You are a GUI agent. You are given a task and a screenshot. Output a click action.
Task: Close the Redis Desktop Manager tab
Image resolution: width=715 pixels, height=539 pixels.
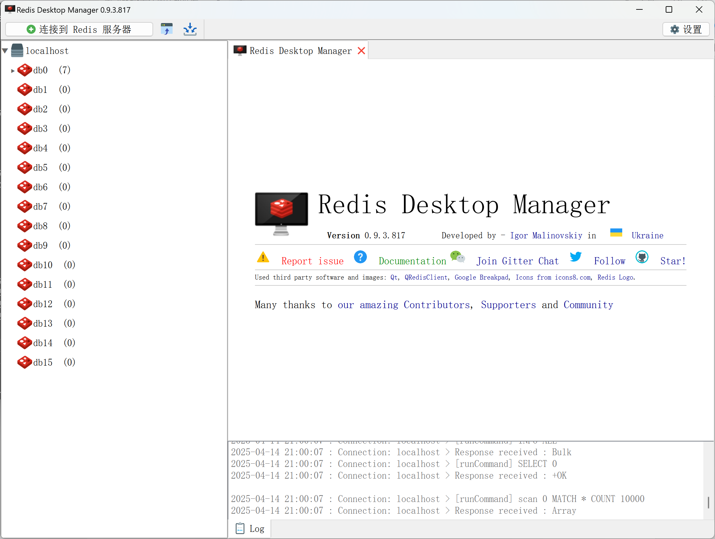[x=361, y=50]
